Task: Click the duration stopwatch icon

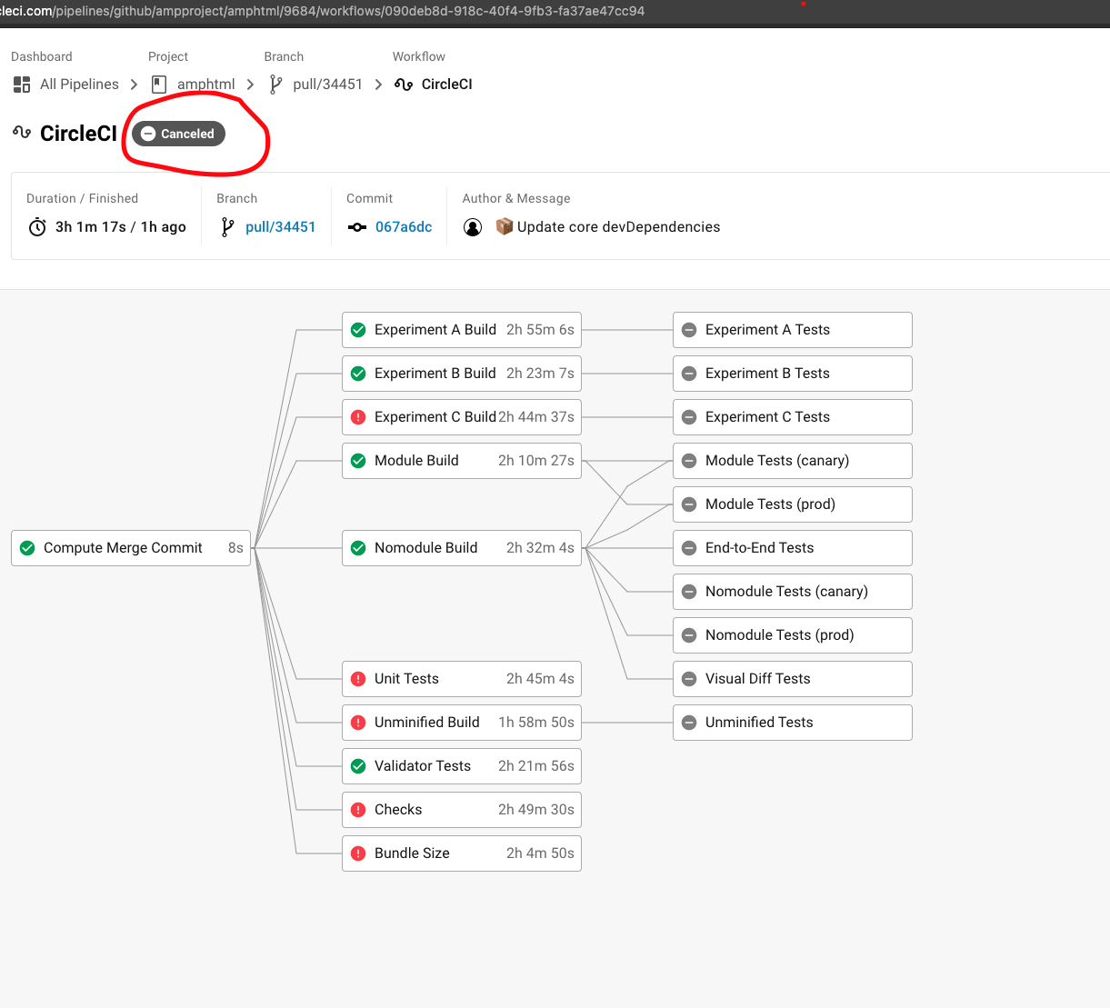Action: (37, 227)
